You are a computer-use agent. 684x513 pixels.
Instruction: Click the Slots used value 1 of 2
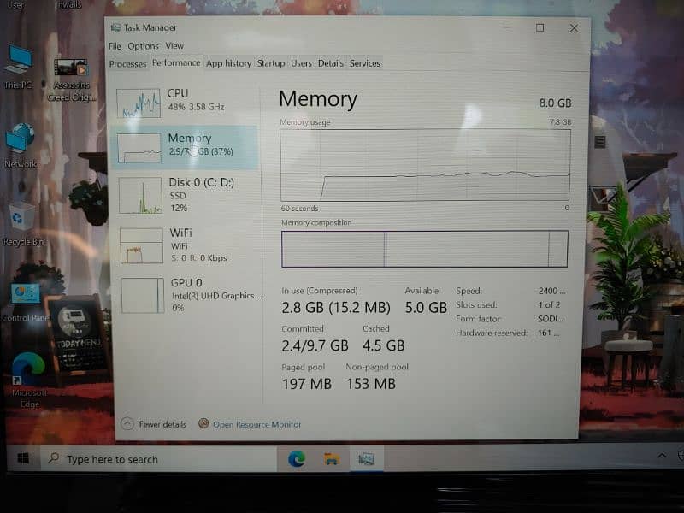549,304
